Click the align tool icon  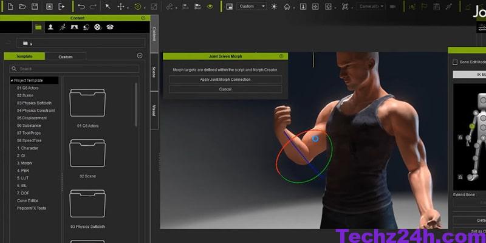click(185, 7)
